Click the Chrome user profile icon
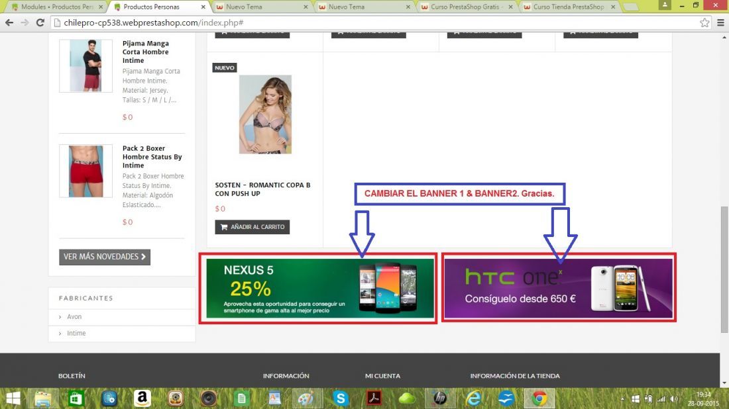This screenshot has width=729, height=409. [665, 5]
